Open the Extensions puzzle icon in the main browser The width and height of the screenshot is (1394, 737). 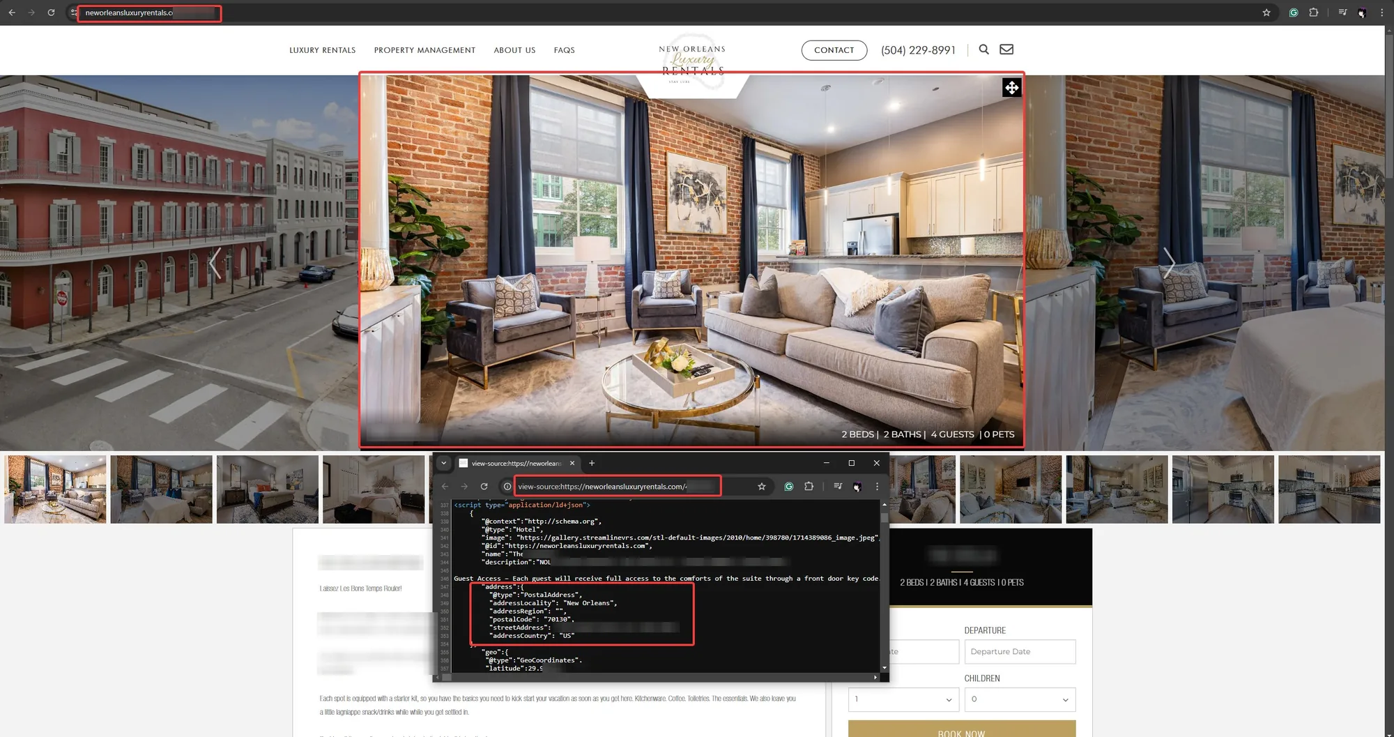click(x=1313, y=13)
